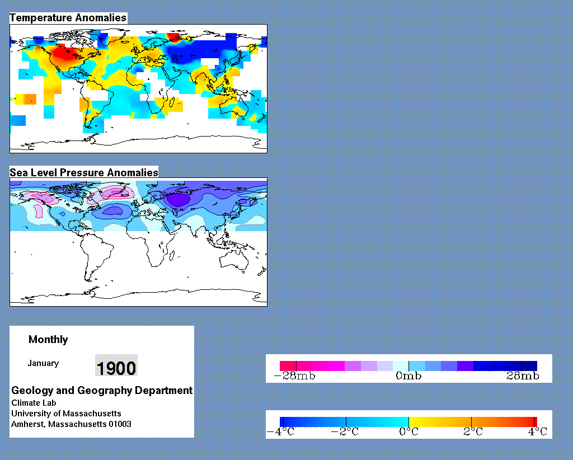Click the -2°C scale label
This screenshot has height=460, width=573.
(345, 432)
